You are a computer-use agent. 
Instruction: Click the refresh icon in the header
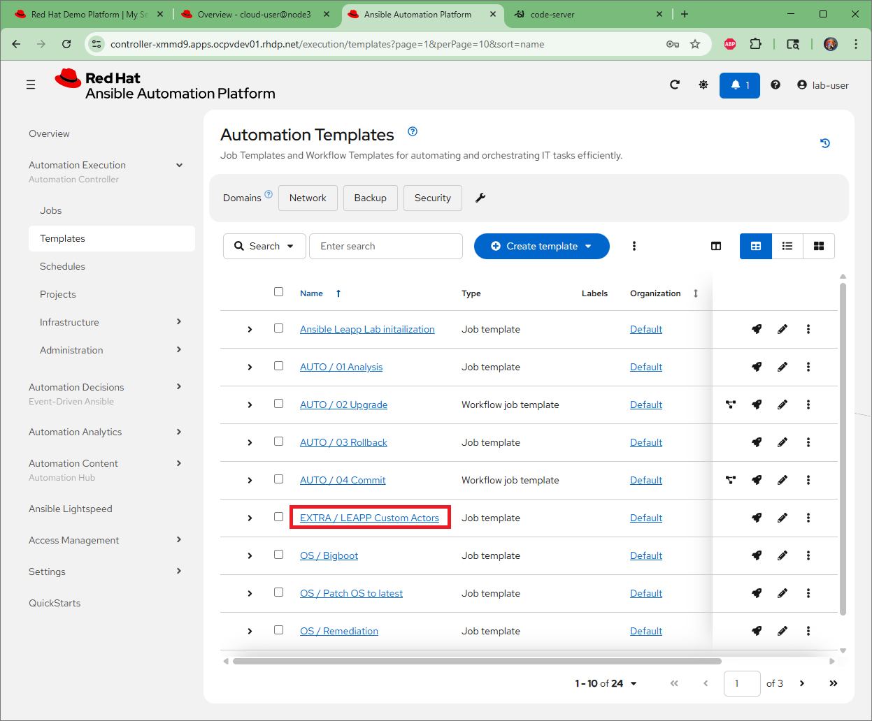click(675, 85)
